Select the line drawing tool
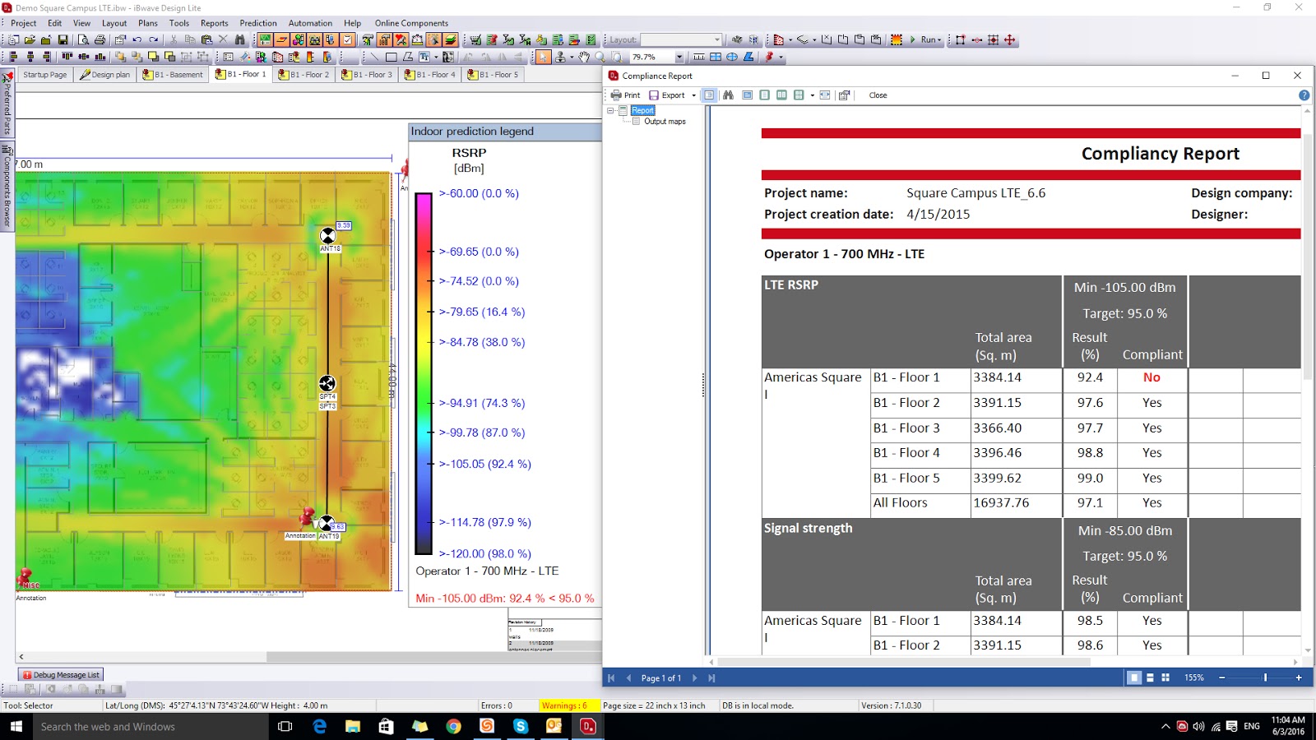Viewport: 1316px width, 740px height. [x=374, y=57]
